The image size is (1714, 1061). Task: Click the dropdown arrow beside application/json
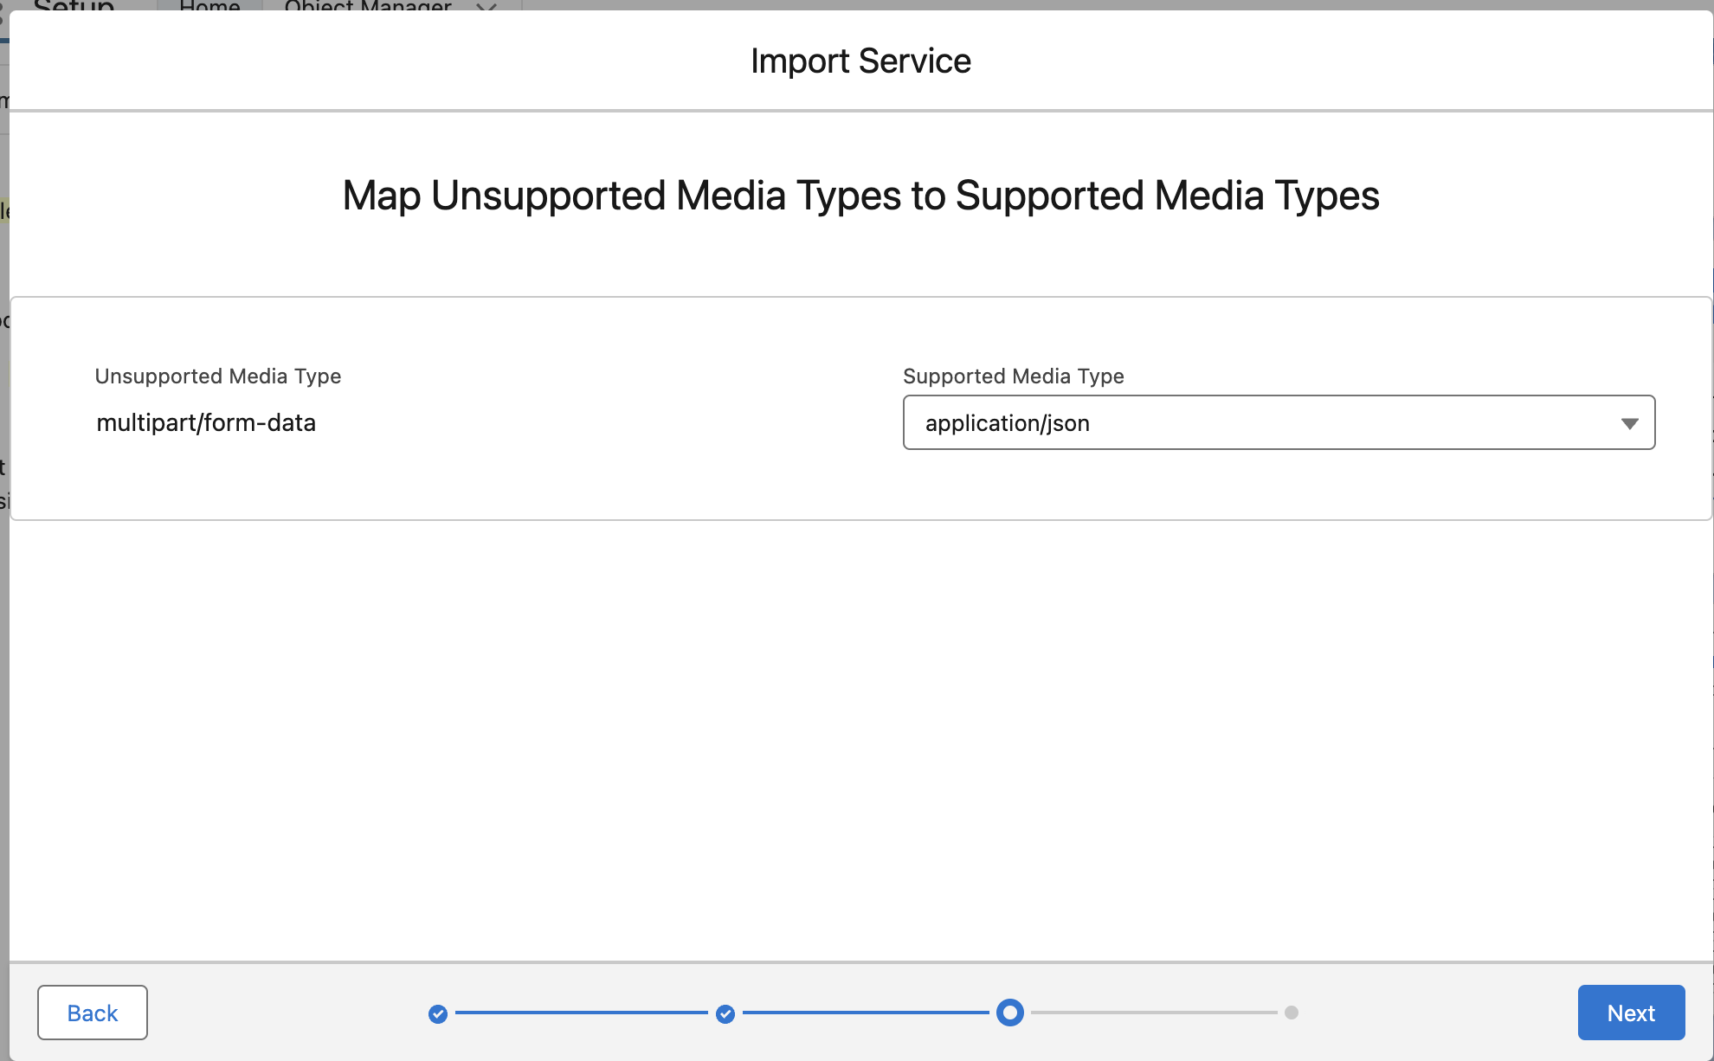click(1629, 423)
